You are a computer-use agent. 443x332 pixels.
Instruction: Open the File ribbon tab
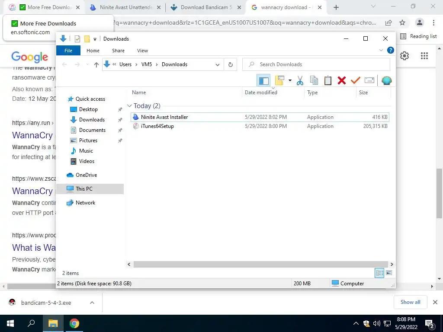click(x=68, y=51)
